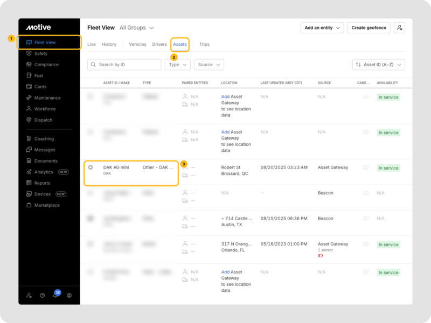
Task: Switch to the Drivers tab
Action: coord(159,44)
